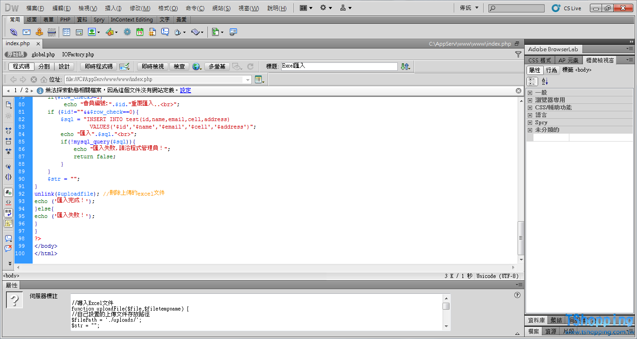Toggle line numbers in code toolbar
Image resolution: width=637 pixels, height=339 pixels.
[8, 192]
